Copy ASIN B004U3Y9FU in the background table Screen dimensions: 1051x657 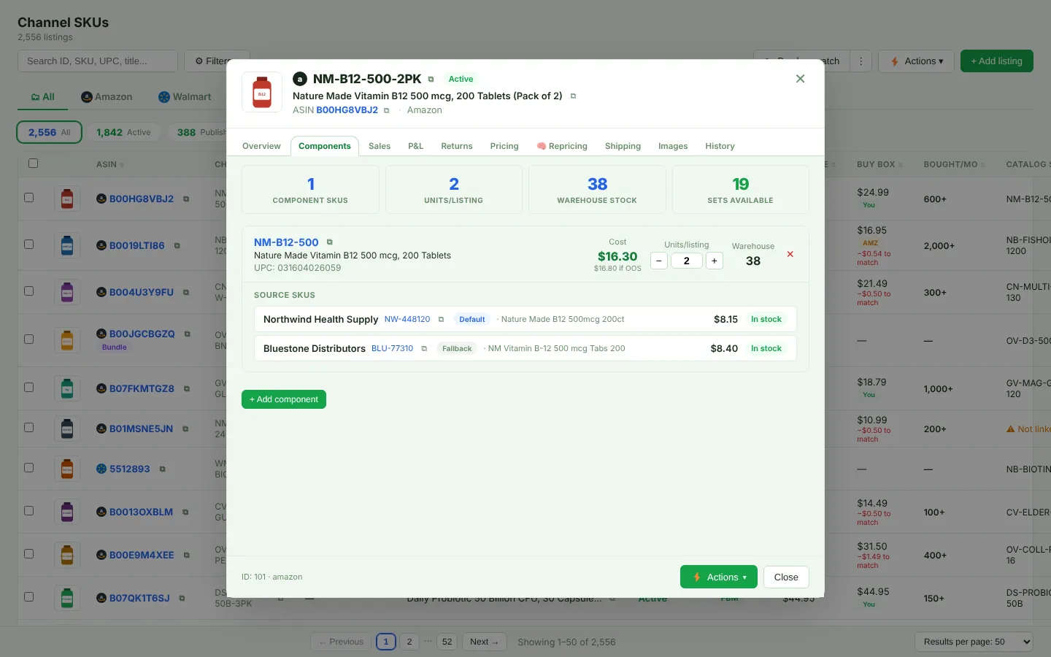tap(186, 293)
